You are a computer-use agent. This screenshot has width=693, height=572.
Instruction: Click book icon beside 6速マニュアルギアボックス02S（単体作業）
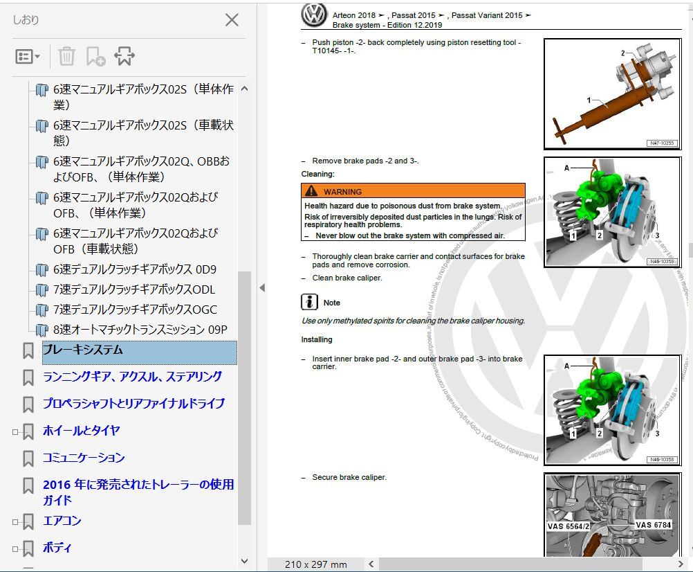[41, 90]
